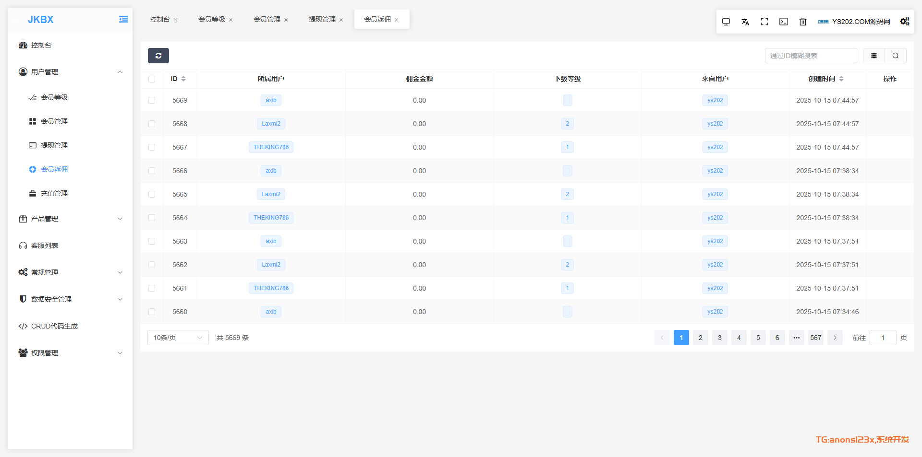The width and height of the screenshot is (922, 457).
Task: Click the dark refresh table button
Action: tap(158, 56)
